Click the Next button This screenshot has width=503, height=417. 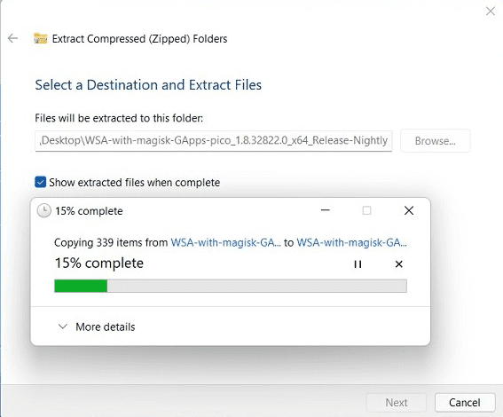point(397,403)
